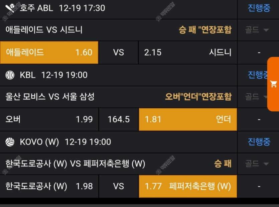Click the baseball icon beside 호주 ABL
Viewport: 279px width, 207px height.
(x=10, y=8)
